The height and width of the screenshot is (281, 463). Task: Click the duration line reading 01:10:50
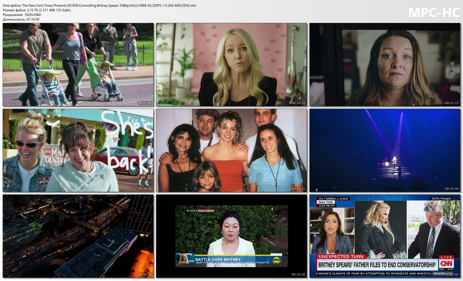click(x=21, y=20)
